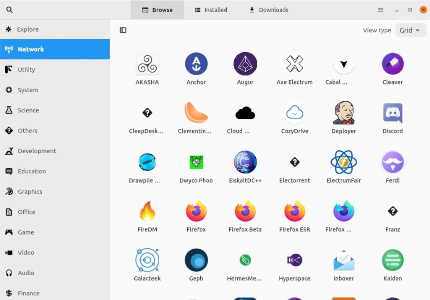This screenshot has height=300, width=430.
Task: Open the View type Grid dropdown
Action: [410, 30]
